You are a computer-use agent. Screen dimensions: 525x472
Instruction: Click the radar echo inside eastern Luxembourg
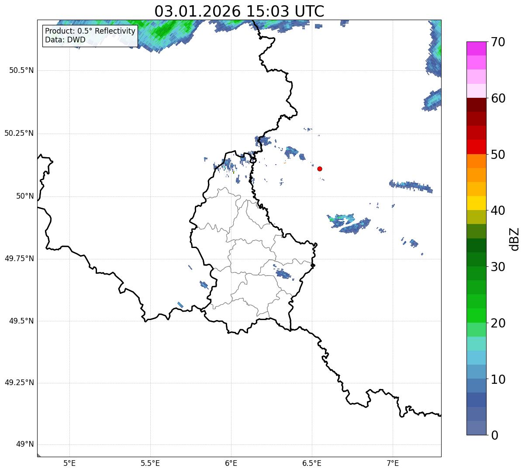(x=283, y=274)
